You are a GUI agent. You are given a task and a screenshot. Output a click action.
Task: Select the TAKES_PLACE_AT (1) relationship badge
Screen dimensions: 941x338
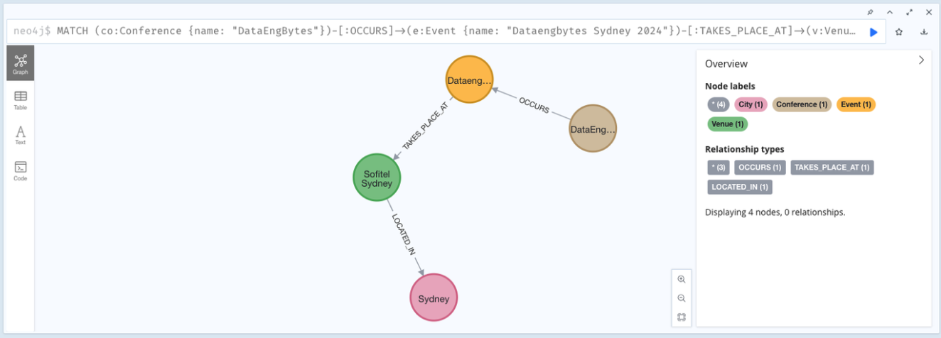[x=832, y=168]
